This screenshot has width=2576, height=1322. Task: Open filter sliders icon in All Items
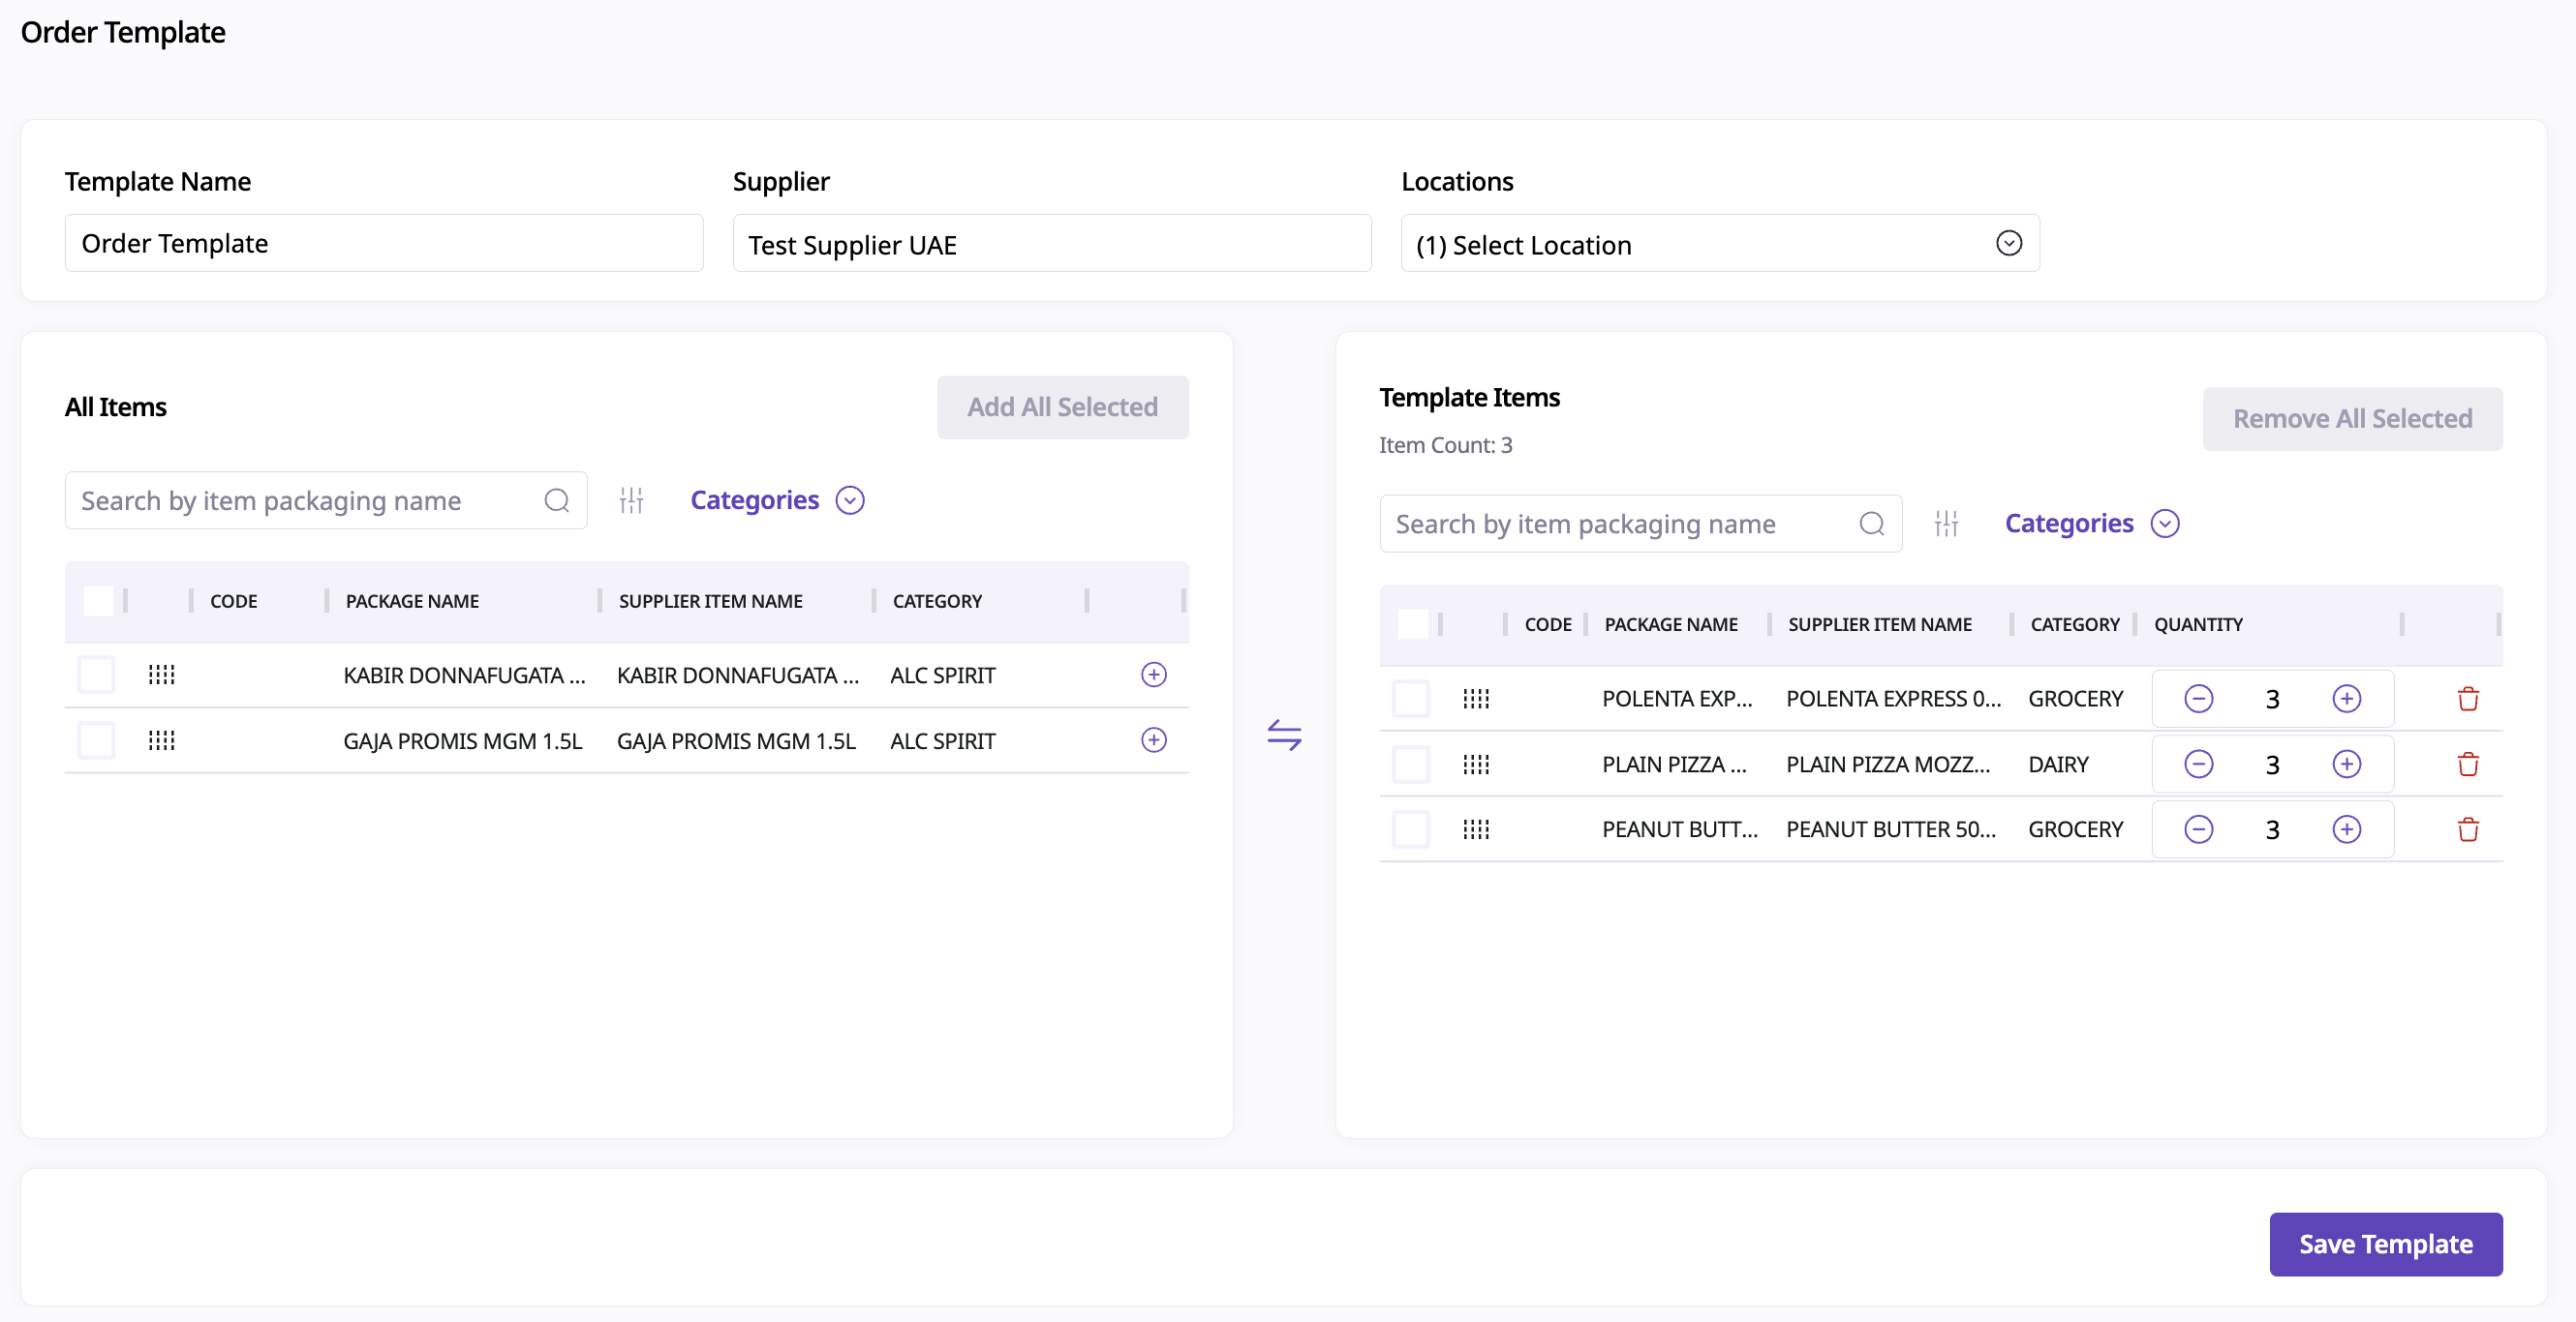(x=631, y=499)
